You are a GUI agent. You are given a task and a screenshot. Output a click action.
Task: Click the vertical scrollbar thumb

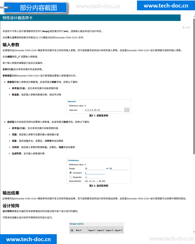click(x=194, y=86)
